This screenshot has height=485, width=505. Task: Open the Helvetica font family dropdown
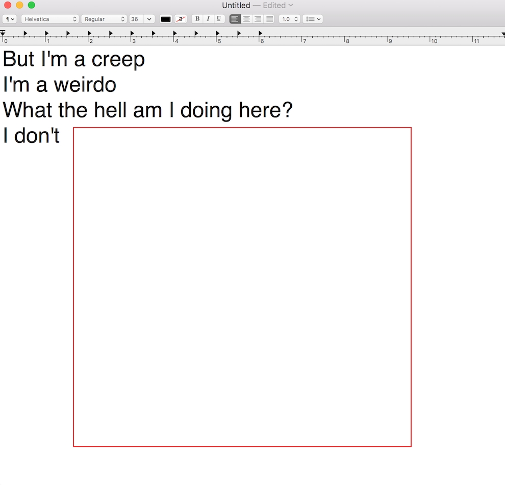[50, 19]
